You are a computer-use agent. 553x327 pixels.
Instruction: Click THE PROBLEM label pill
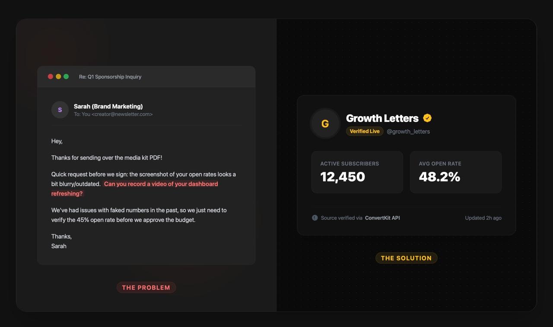coord(146,287)
